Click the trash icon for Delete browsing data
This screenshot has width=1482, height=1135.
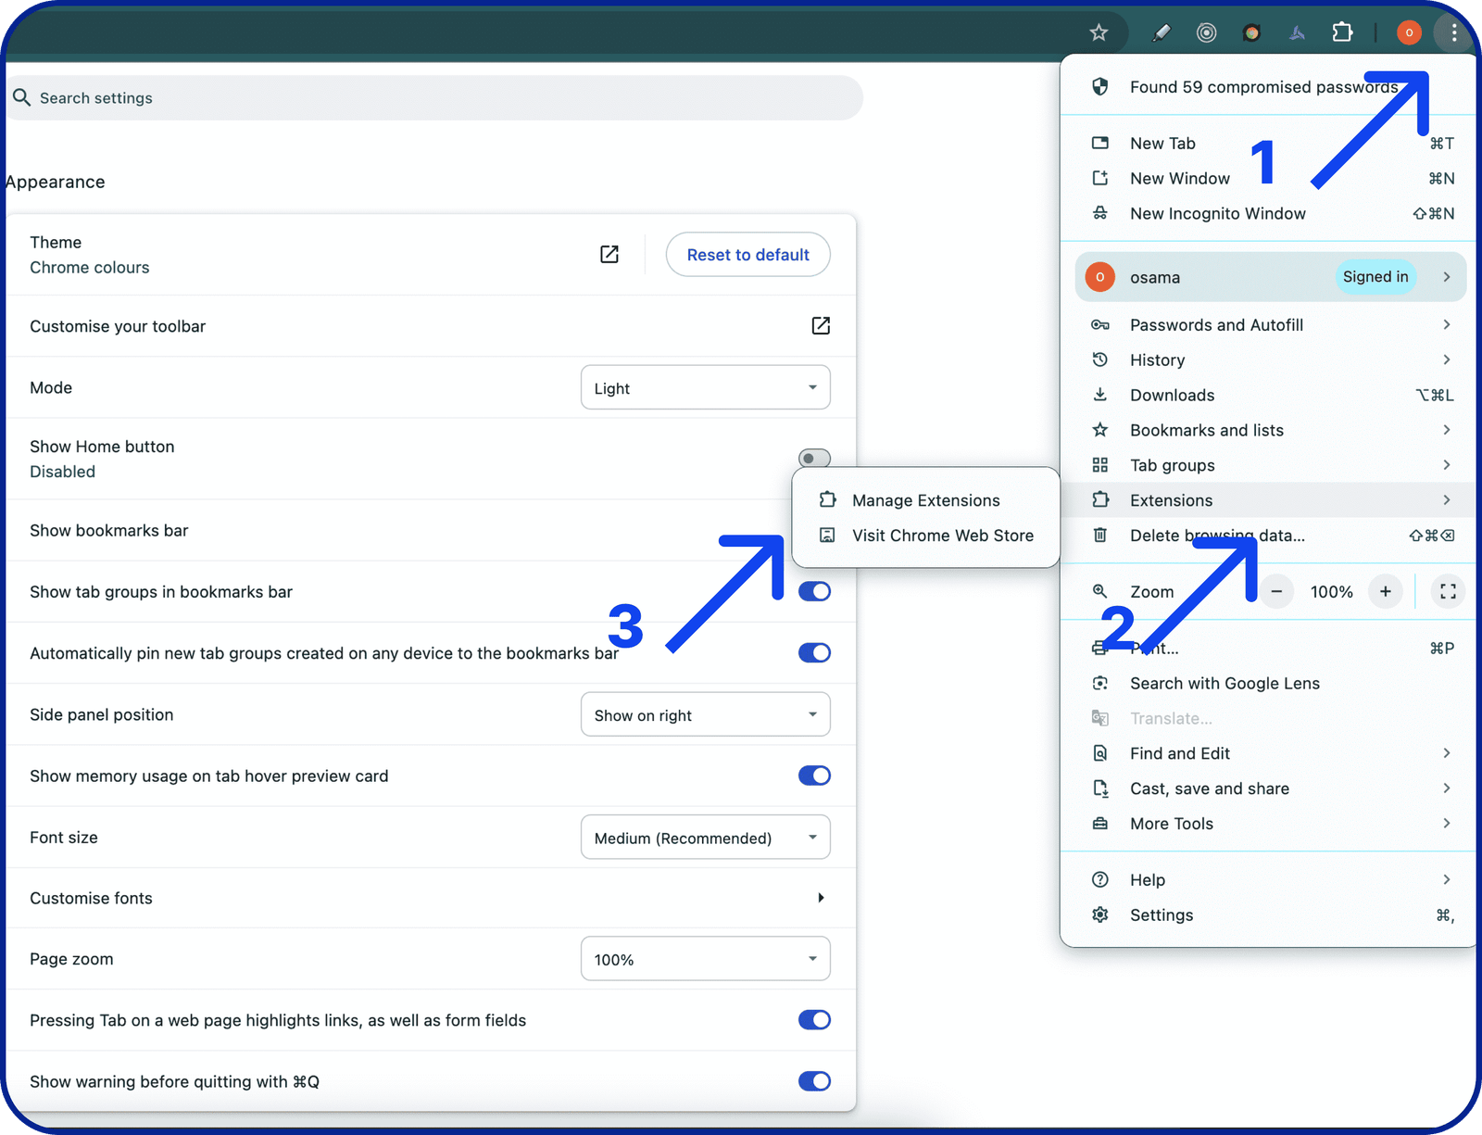pos(1100,535)
